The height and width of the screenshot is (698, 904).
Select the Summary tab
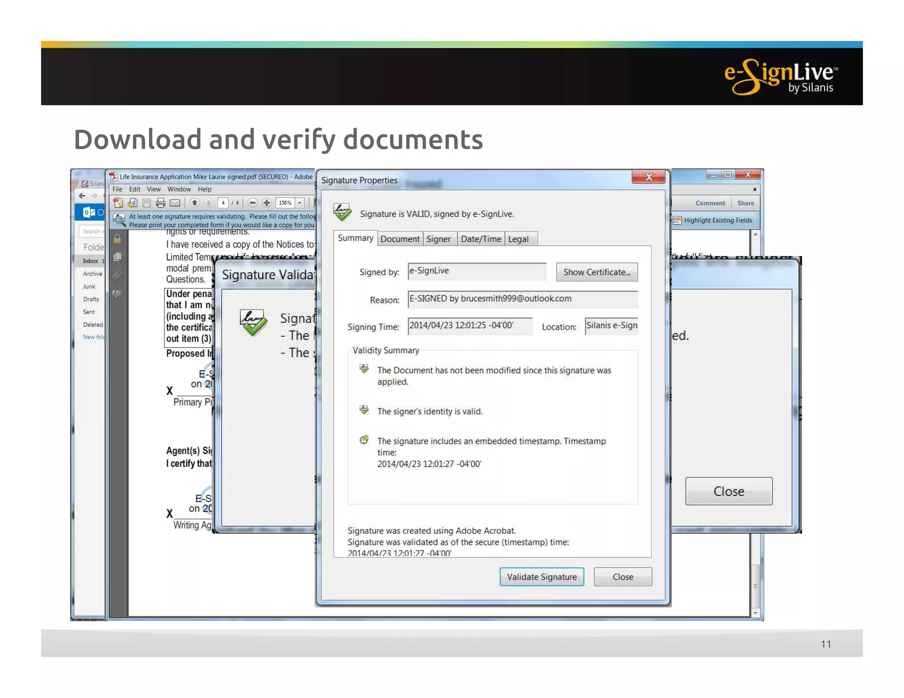click(355, 238)
